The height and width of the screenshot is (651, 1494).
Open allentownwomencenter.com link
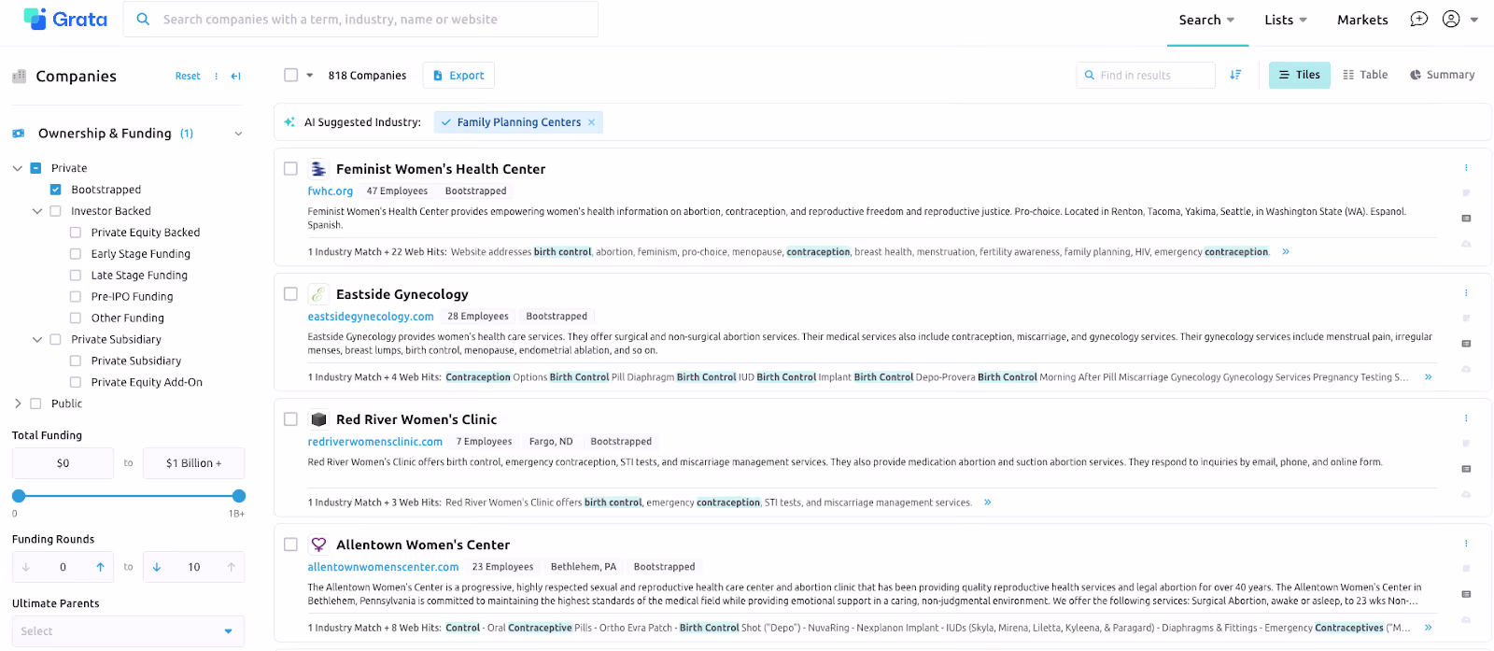[383, 567]
